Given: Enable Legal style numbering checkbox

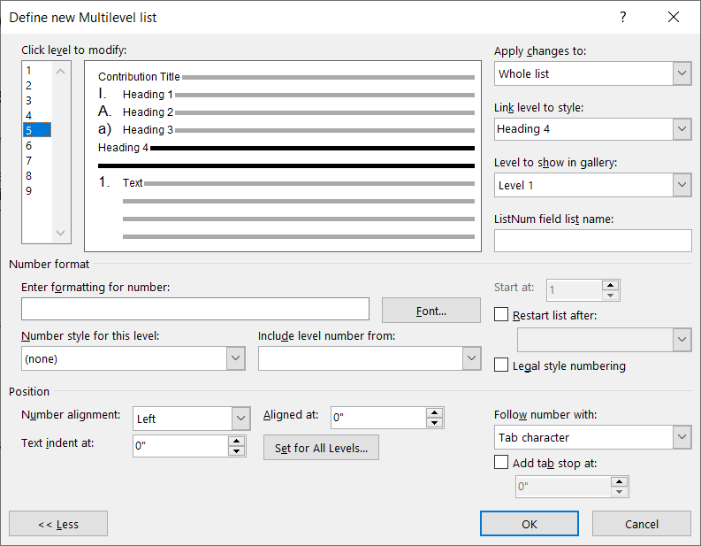Looking at the screenshot, I should pyautogui.click(x=501, y=365).
